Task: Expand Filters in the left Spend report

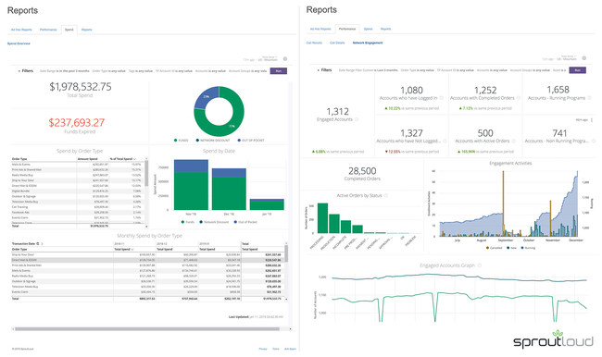Action: [26, 71]
